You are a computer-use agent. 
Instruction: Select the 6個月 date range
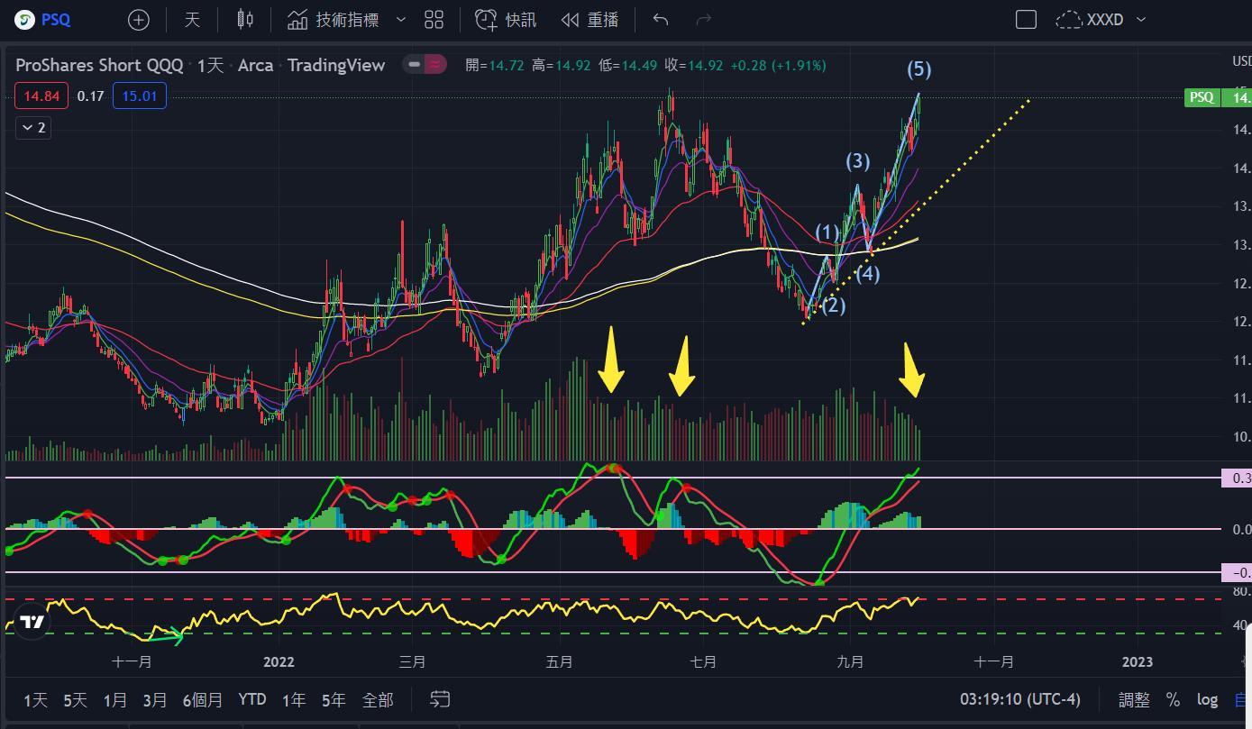(202, 699)
